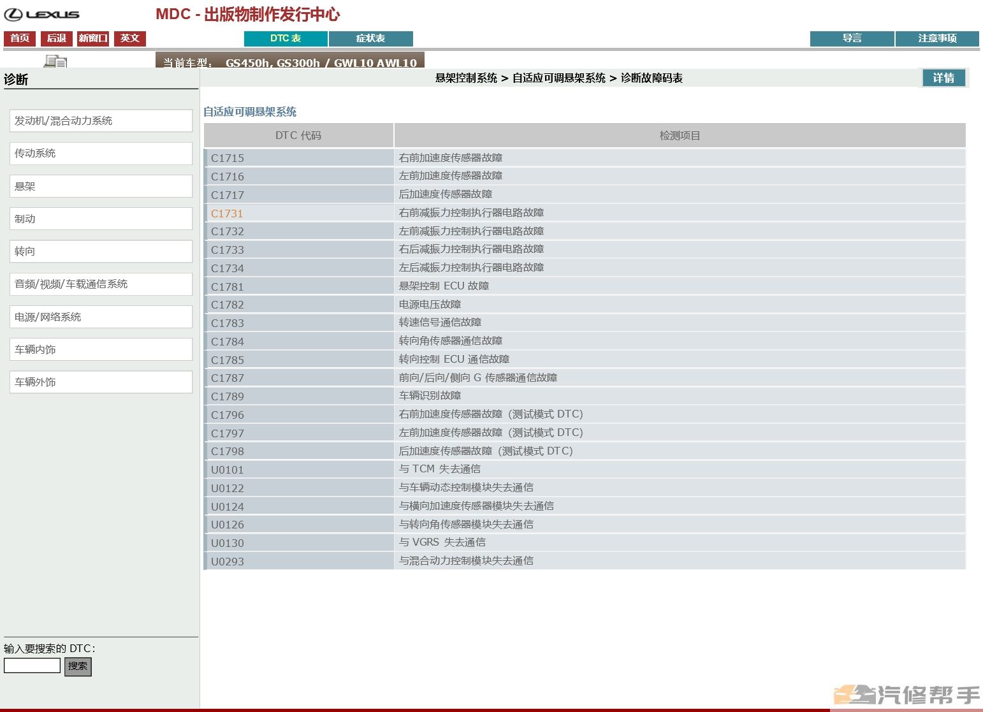Select 制动 category
983x712 pixels.
coord(101,219)
